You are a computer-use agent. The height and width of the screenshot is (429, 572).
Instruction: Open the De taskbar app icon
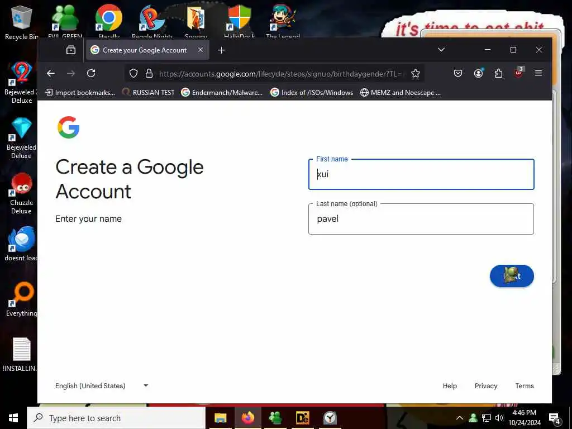(x=302, y=418)
